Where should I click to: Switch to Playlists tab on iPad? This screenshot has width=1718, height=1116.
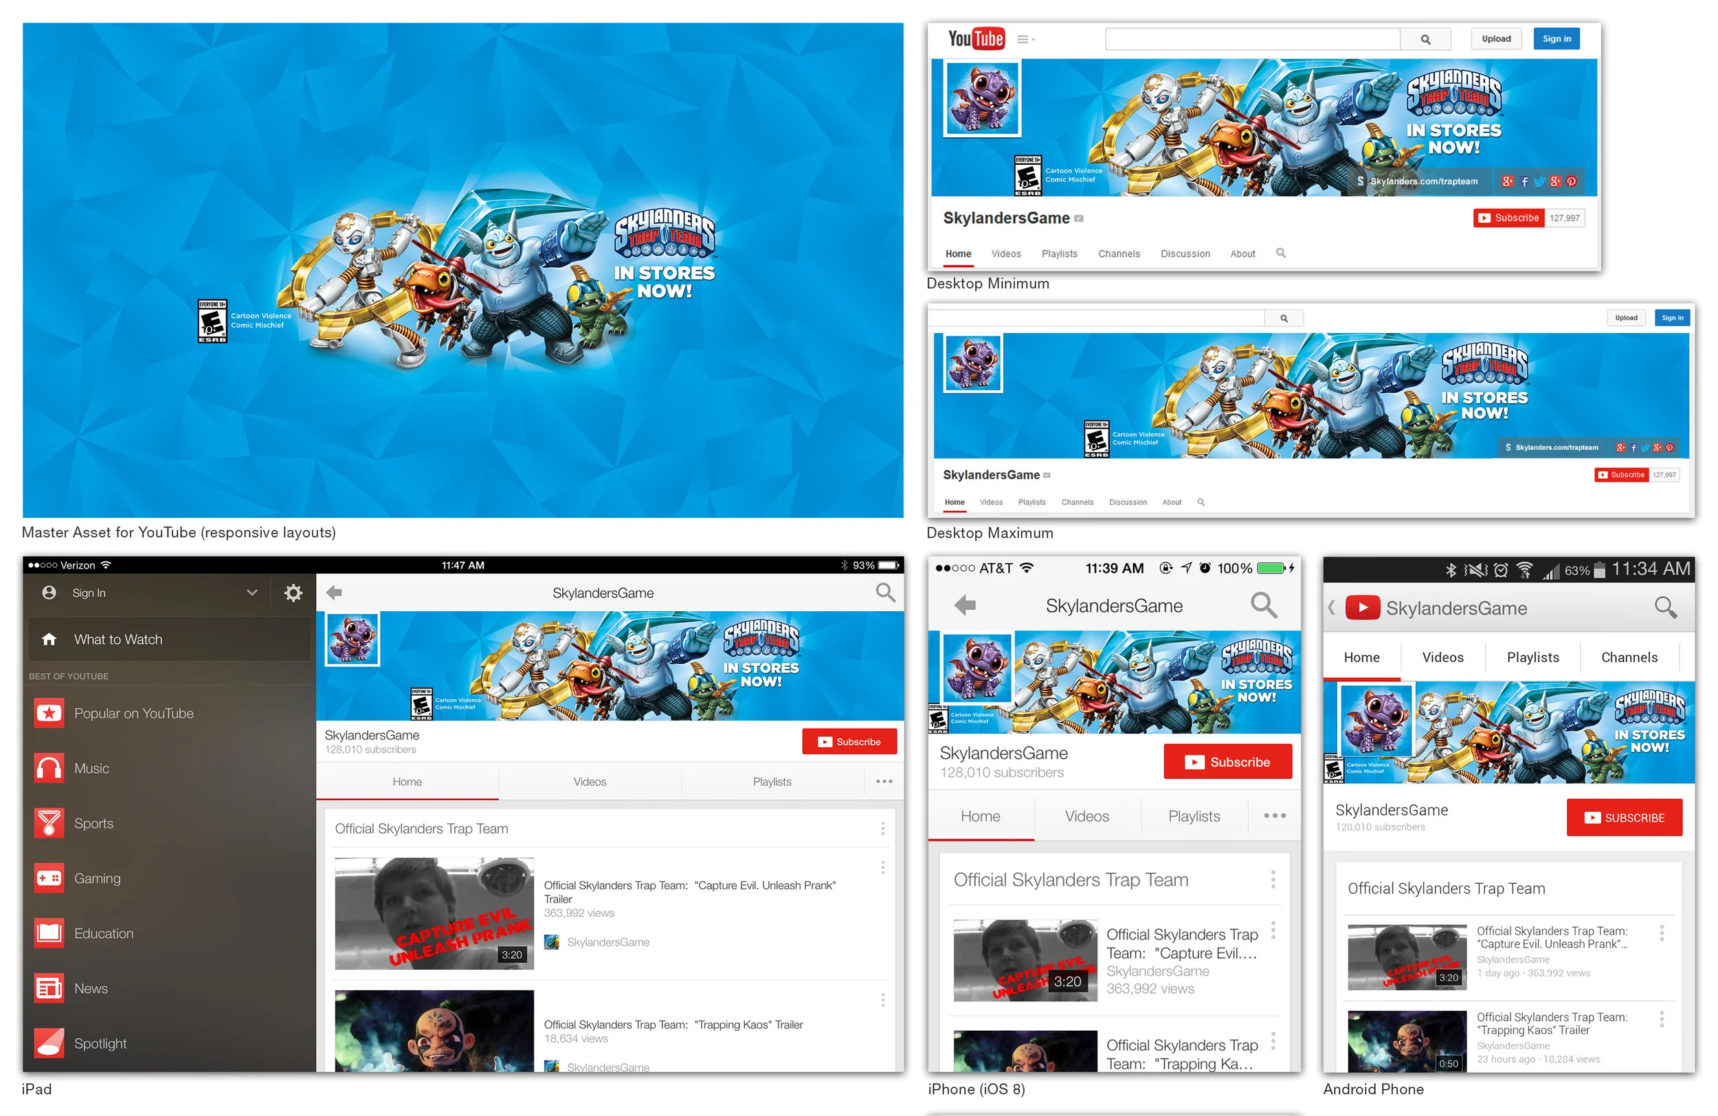(772, 782)
